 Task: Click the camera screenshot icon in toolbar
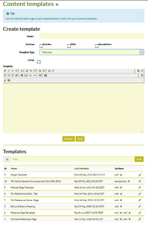point(46,75)
